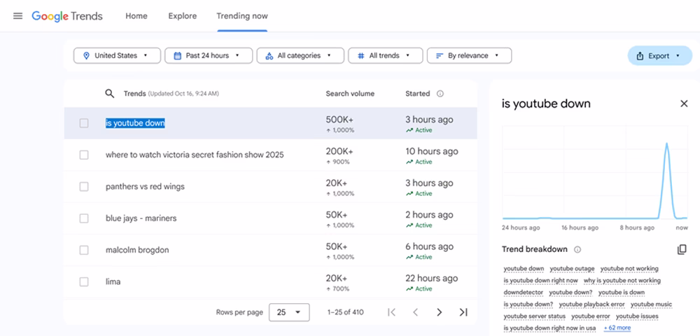Switch to the Explore tab
The height and width of the screenshot is (336, 700).
point(182,16)
